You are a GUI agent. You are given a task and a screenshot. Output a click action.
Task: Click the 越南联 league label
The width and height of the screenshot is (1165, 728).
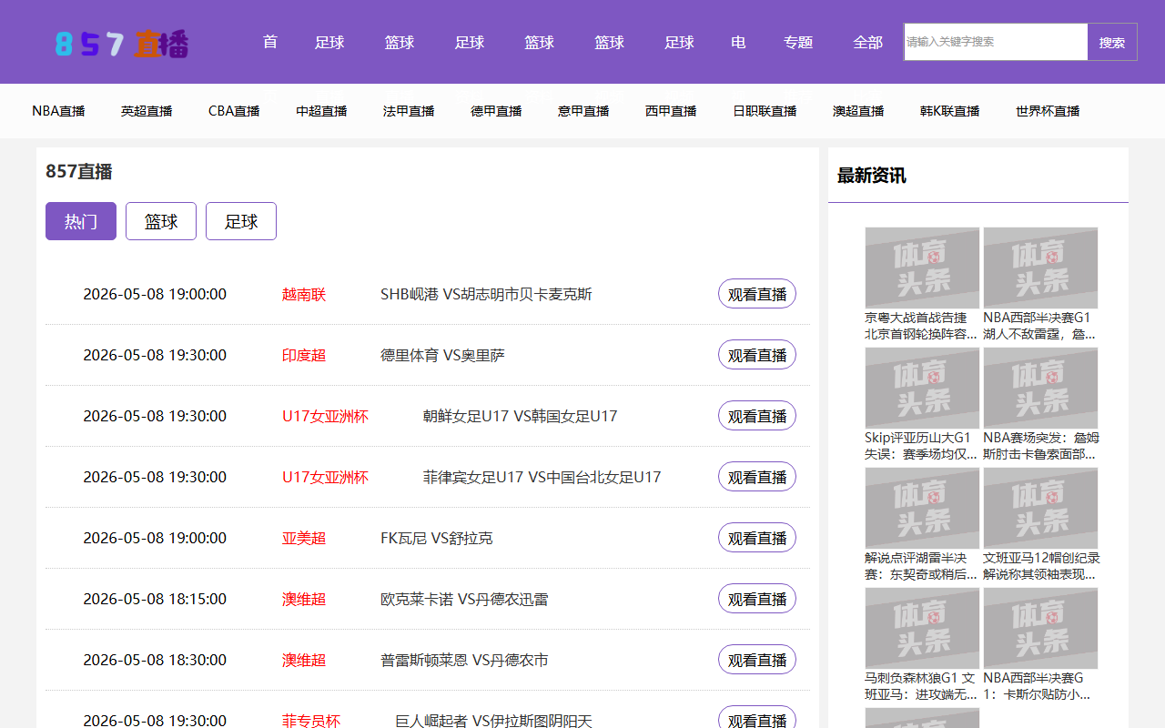(304, 294)
